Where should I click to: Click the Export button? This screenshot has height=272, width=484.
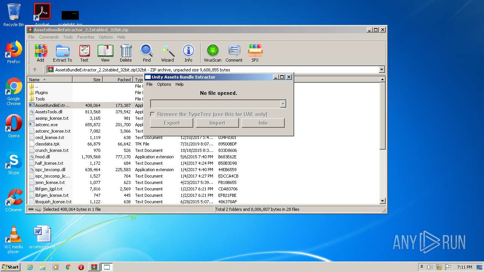pyautogui.click(x=172, y=123)
